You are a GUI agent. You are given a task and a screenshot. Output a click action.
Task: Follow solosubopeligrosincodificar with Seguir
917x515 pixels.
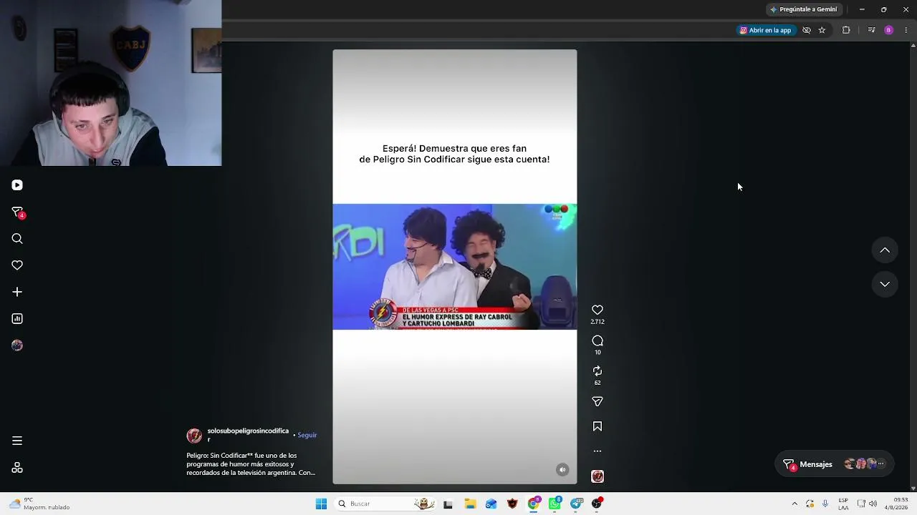(x=307, y=435)
